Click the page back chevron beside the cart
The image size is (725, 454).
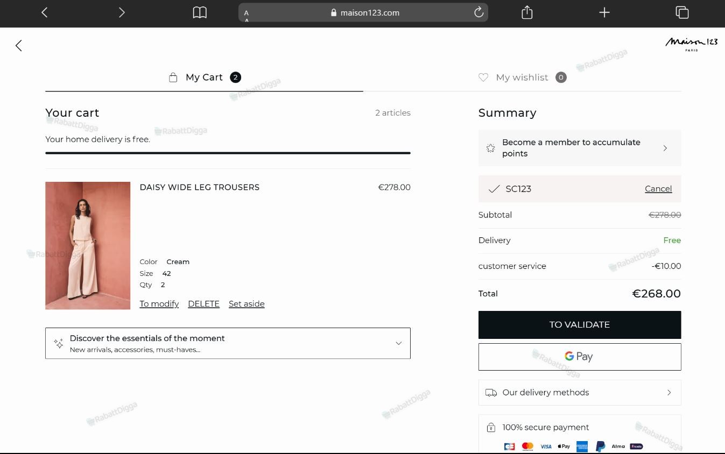(x=19, y=46)
